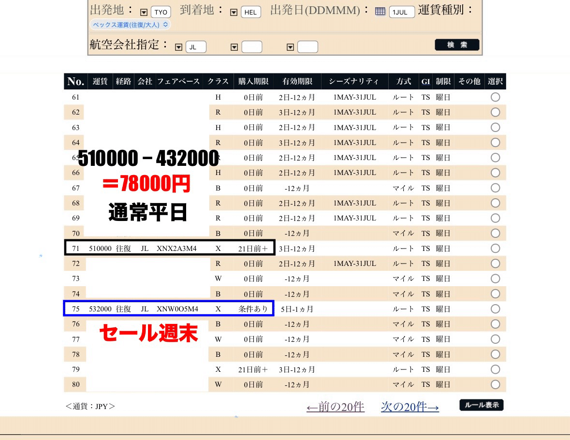This screenshot has height=440, width=570.
Task: Open the departure date calendar picker icon
Action: point(381,11)
